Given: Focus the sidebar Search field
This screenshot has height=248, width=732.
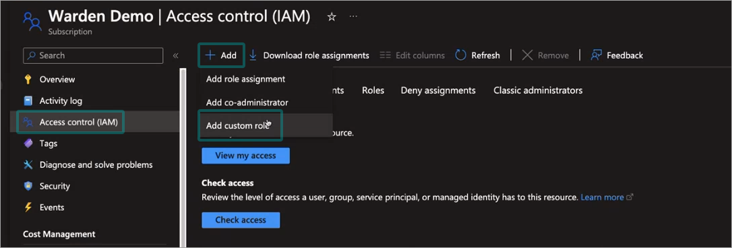Looking at the screenshot, I should 93,55.
